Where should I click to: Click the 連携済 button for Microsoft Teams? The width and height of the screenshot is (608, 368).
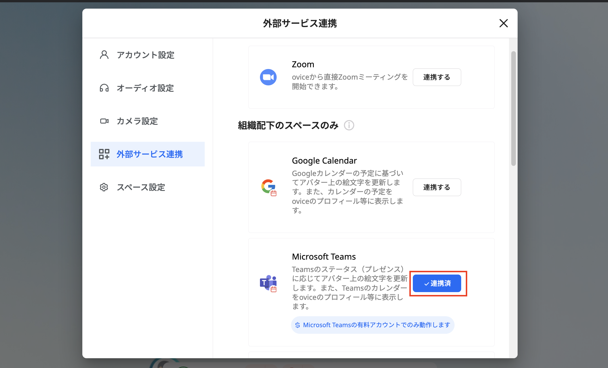point(437,283)
